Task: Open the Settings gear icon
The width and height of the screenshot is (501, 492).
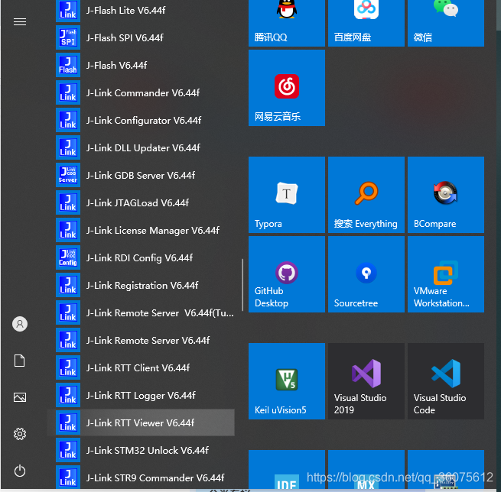Action: pos(20,434)
